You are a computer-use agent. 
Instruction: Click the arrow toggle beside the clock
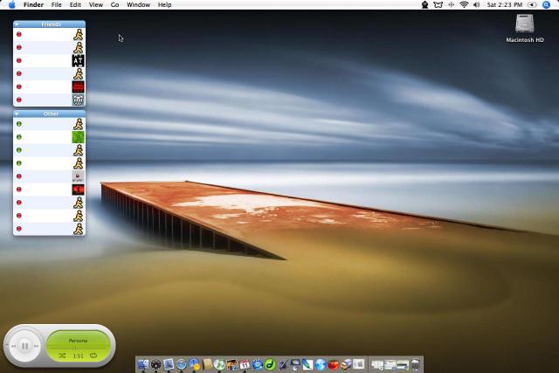click(x=532, y=4)
